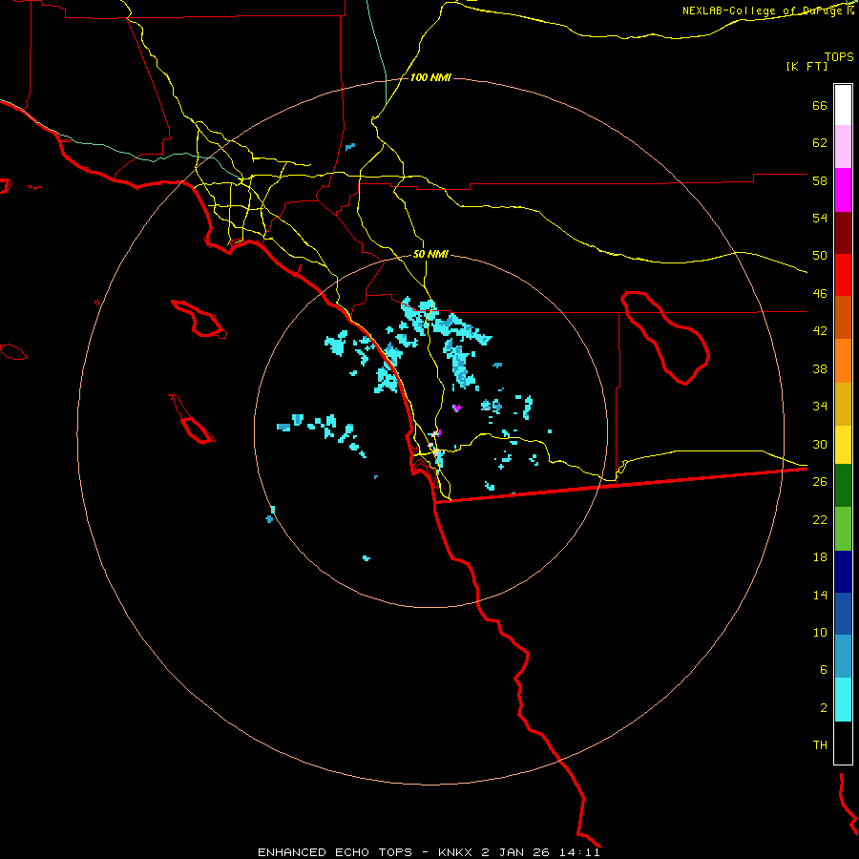859x859 pixels.
Task: Click the gold legend swatch
Action: [x=843, y=404]
